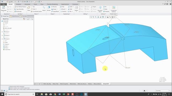The width and height of the screenshot is (172, 96).
Task: Expand Extrude 1 in model tree
Action: (x=2, y=32)
